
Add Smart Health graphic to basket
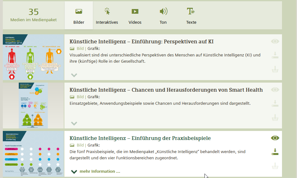coord(275,118)
